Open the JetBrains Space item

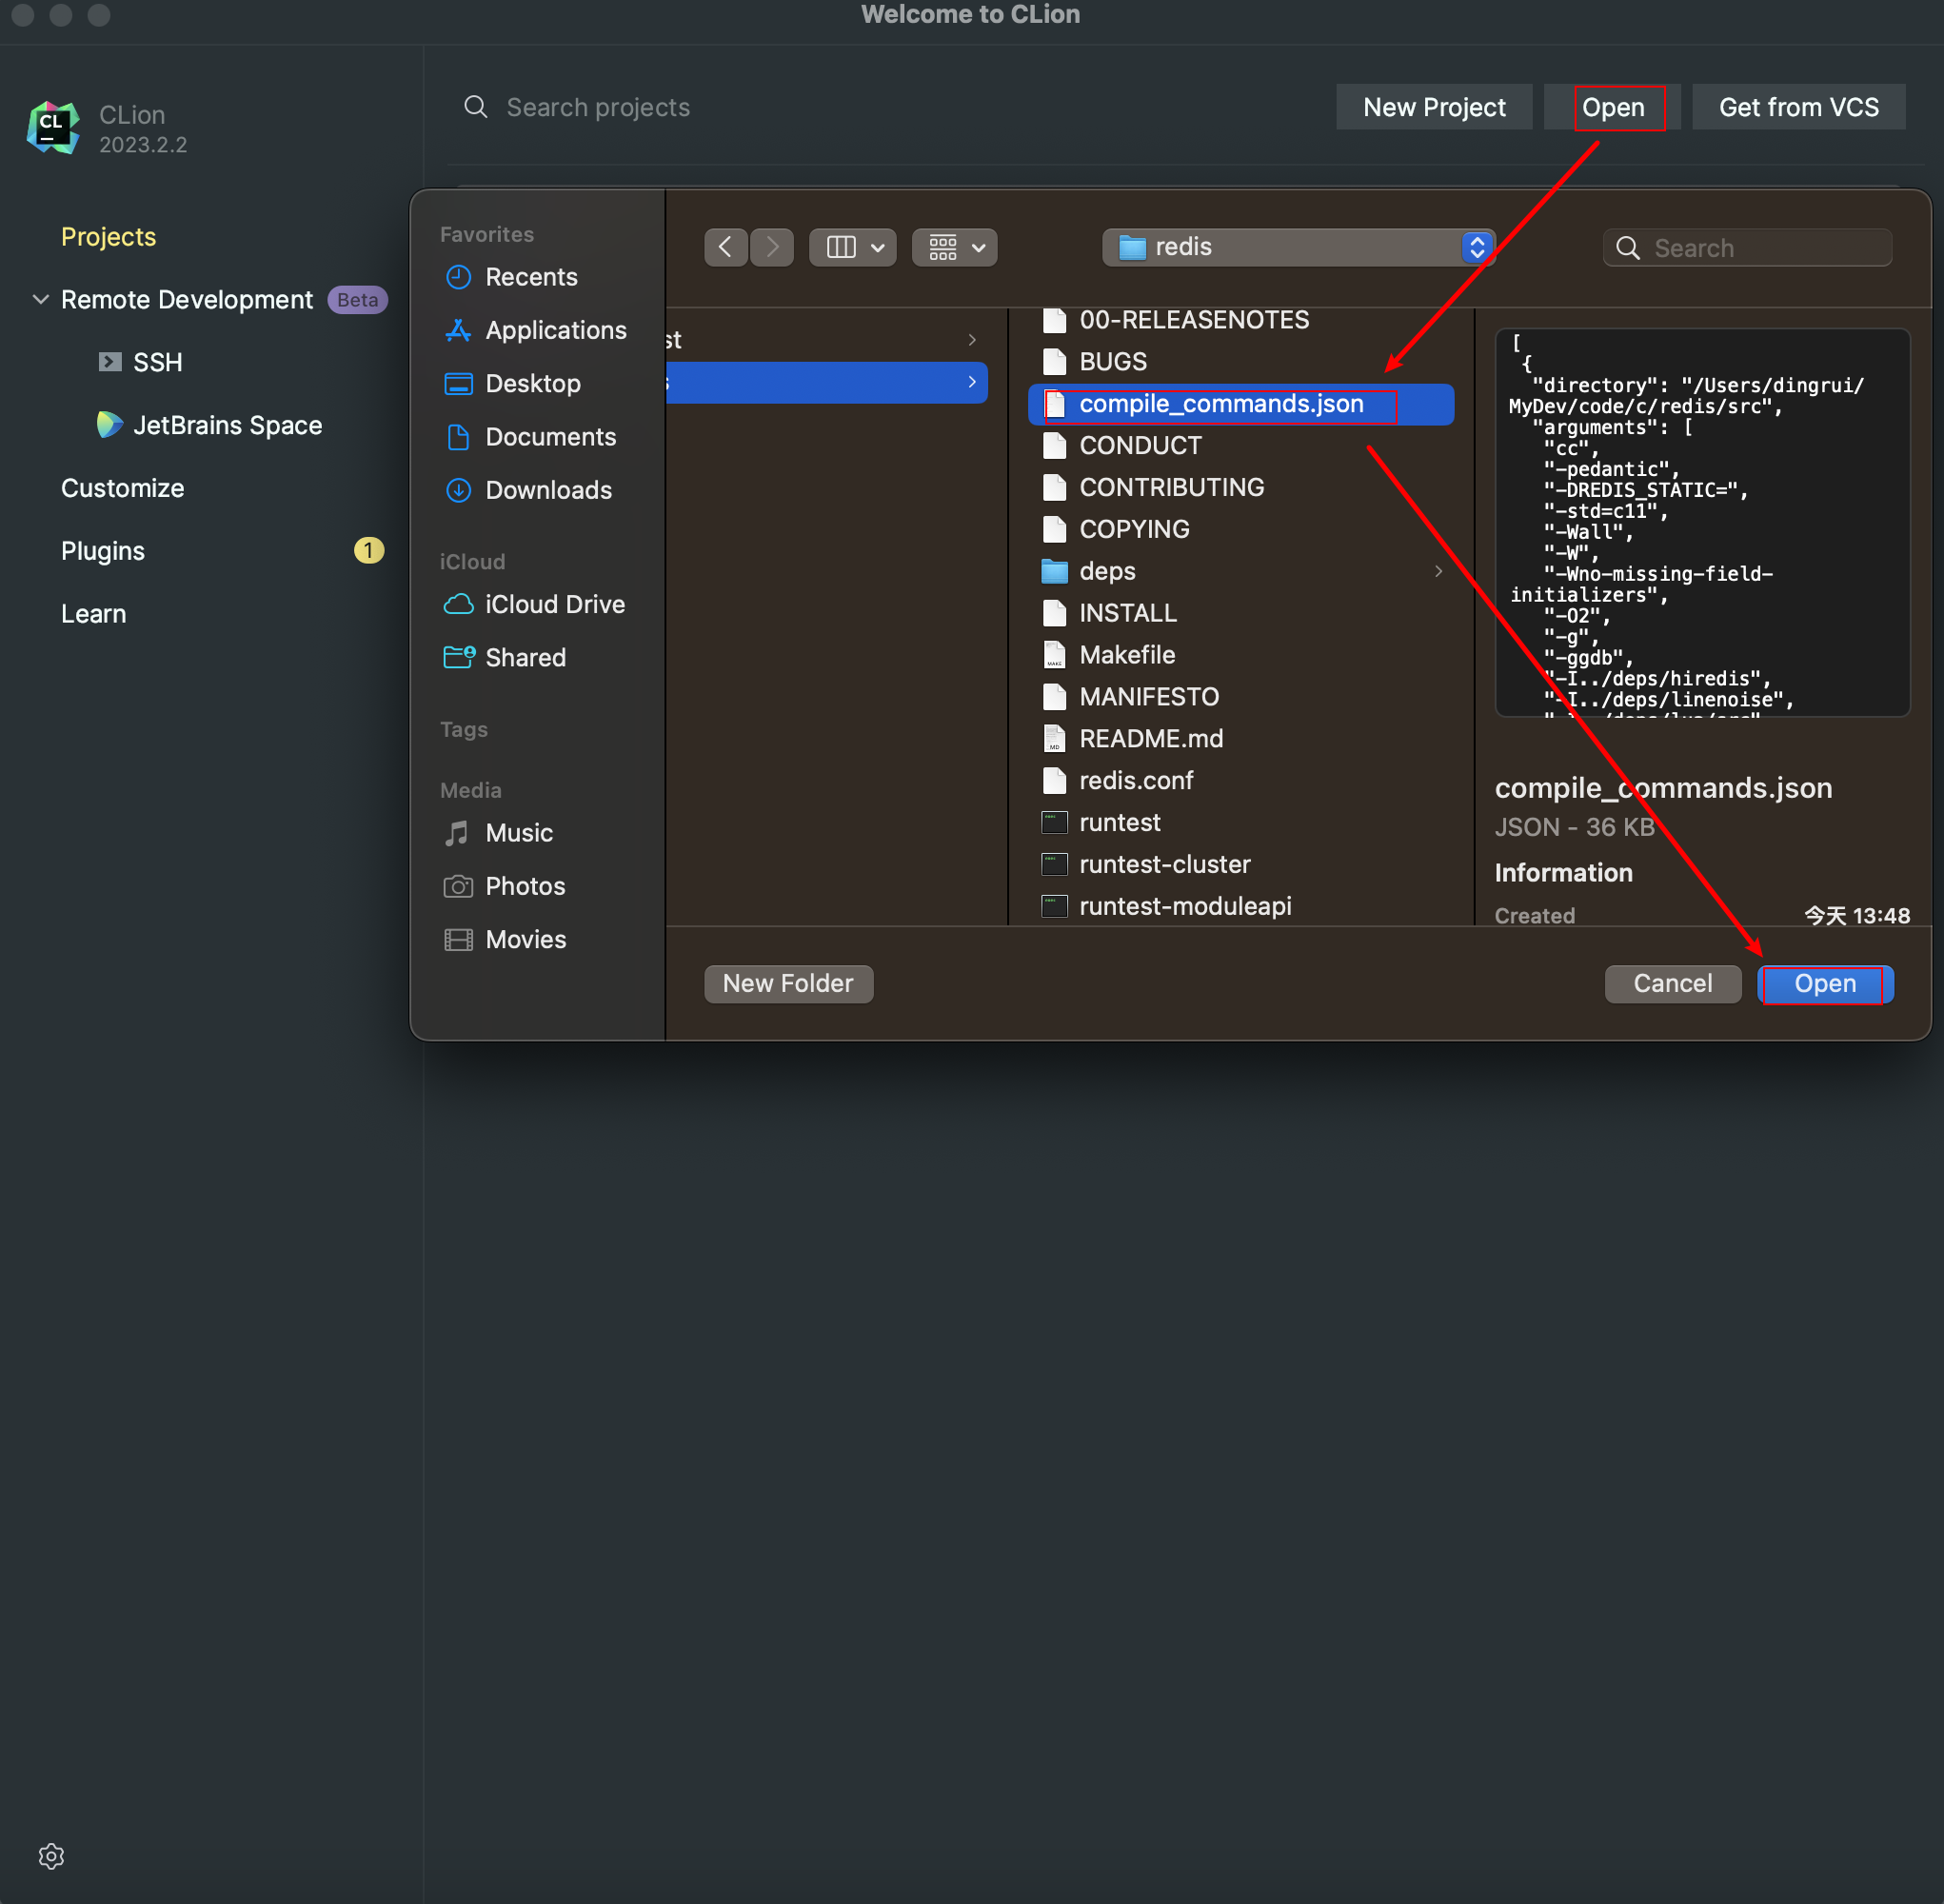tap(227, 425)
